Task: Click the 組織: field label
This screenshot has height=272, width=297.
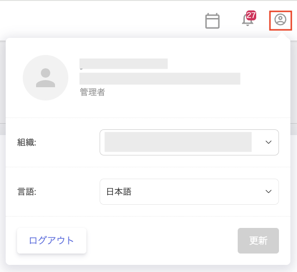Action: [27, 142]
